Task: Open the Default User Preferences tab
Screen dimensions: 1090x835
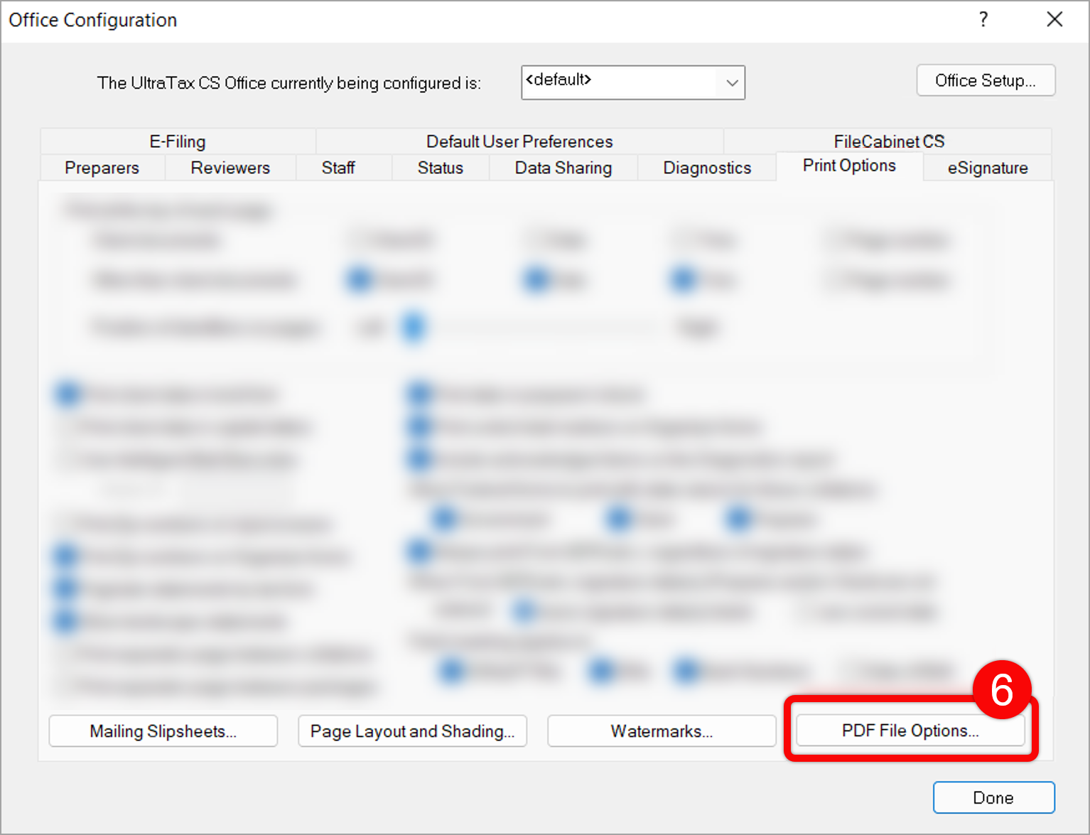Action: [519, 141]
